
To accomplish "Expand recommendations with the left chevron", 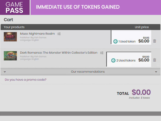I will pos(5,72).
